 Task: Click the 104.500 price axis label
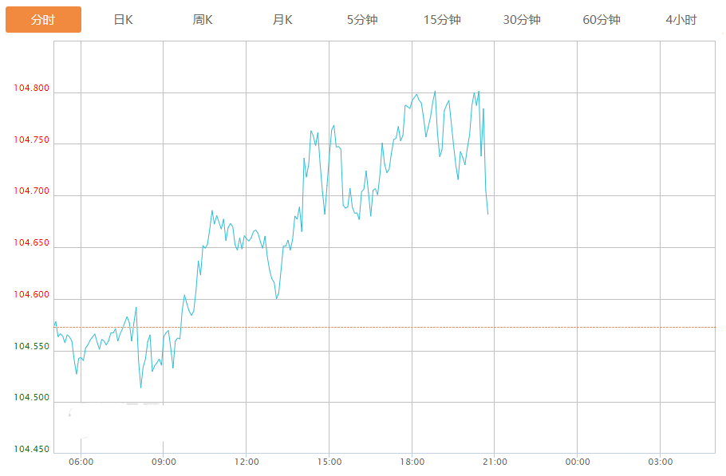31,398
